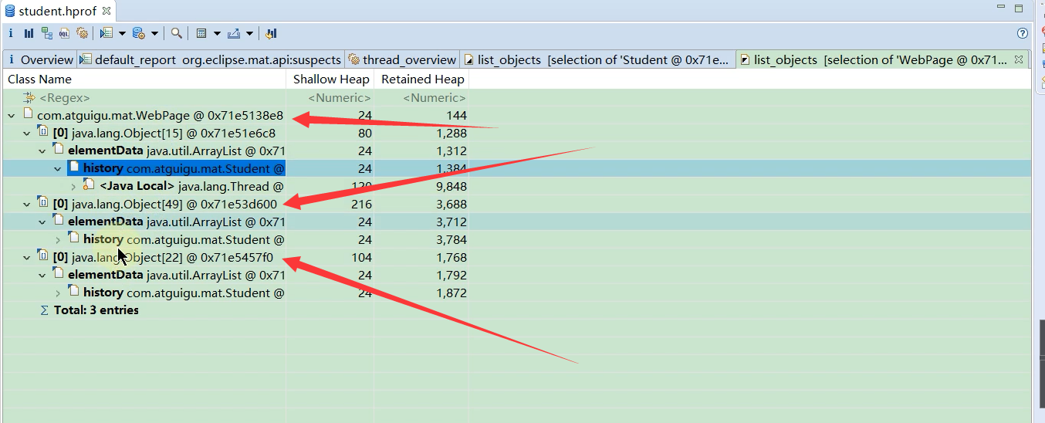Close the list_objects WebPage tab
The height and width of the screenshot is (423, 1045).
click(x=1019, y=59)
